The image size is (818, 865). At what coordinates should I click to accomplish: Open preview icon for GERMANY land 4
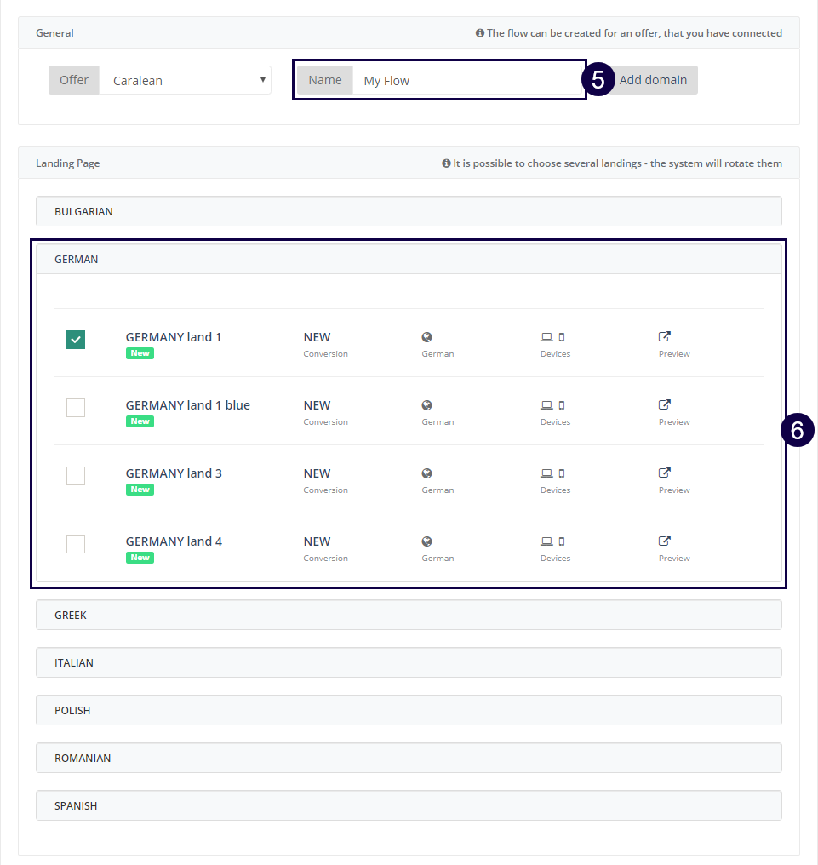pos(665,541)
